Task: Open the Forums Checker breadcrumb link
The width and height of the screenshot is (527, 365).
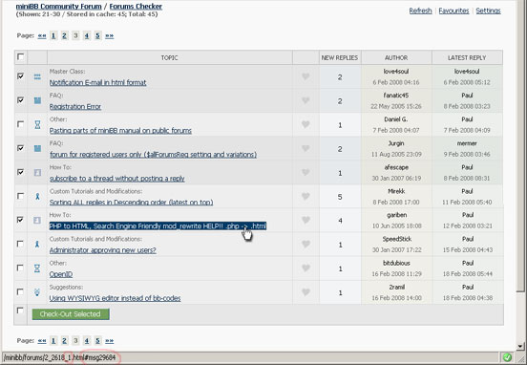Action: pos(136,7)
